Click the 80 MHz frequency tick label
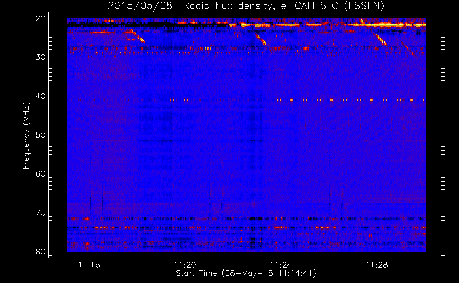This screenshot has width=459, height=283. click(41, 252)
